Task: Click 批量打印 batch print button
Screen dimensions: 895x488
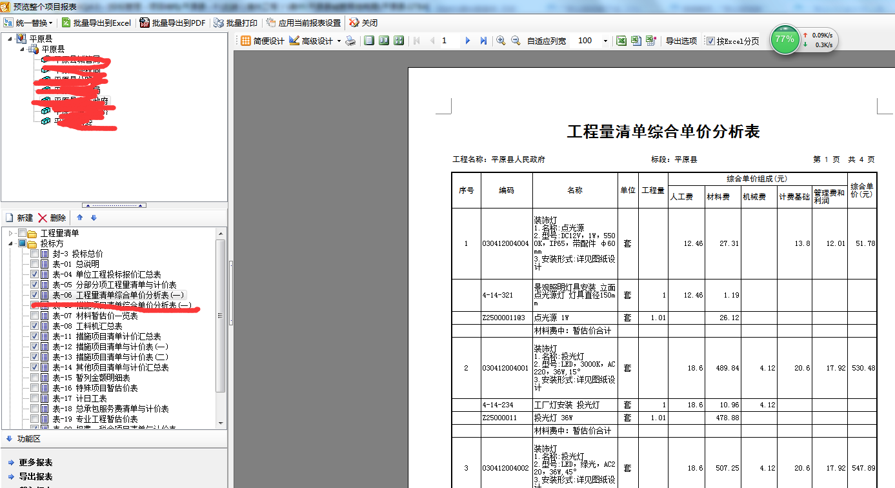Action: click(236, 23)
